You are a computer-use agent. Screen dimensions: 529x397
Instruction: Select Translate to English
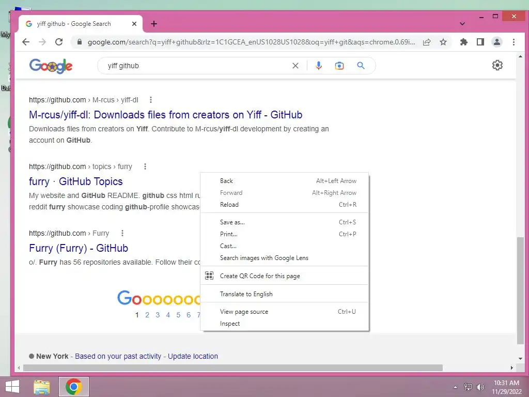tap(285, 294)
